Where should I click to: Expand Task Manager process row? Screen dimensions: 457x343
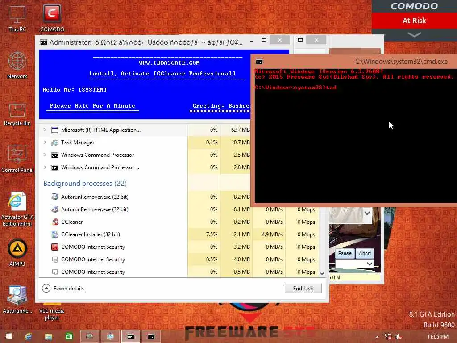[x=45, y=142]
